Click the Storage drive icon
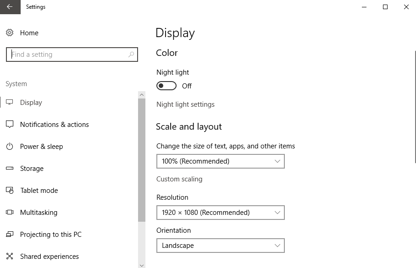 tap(10, 169)
